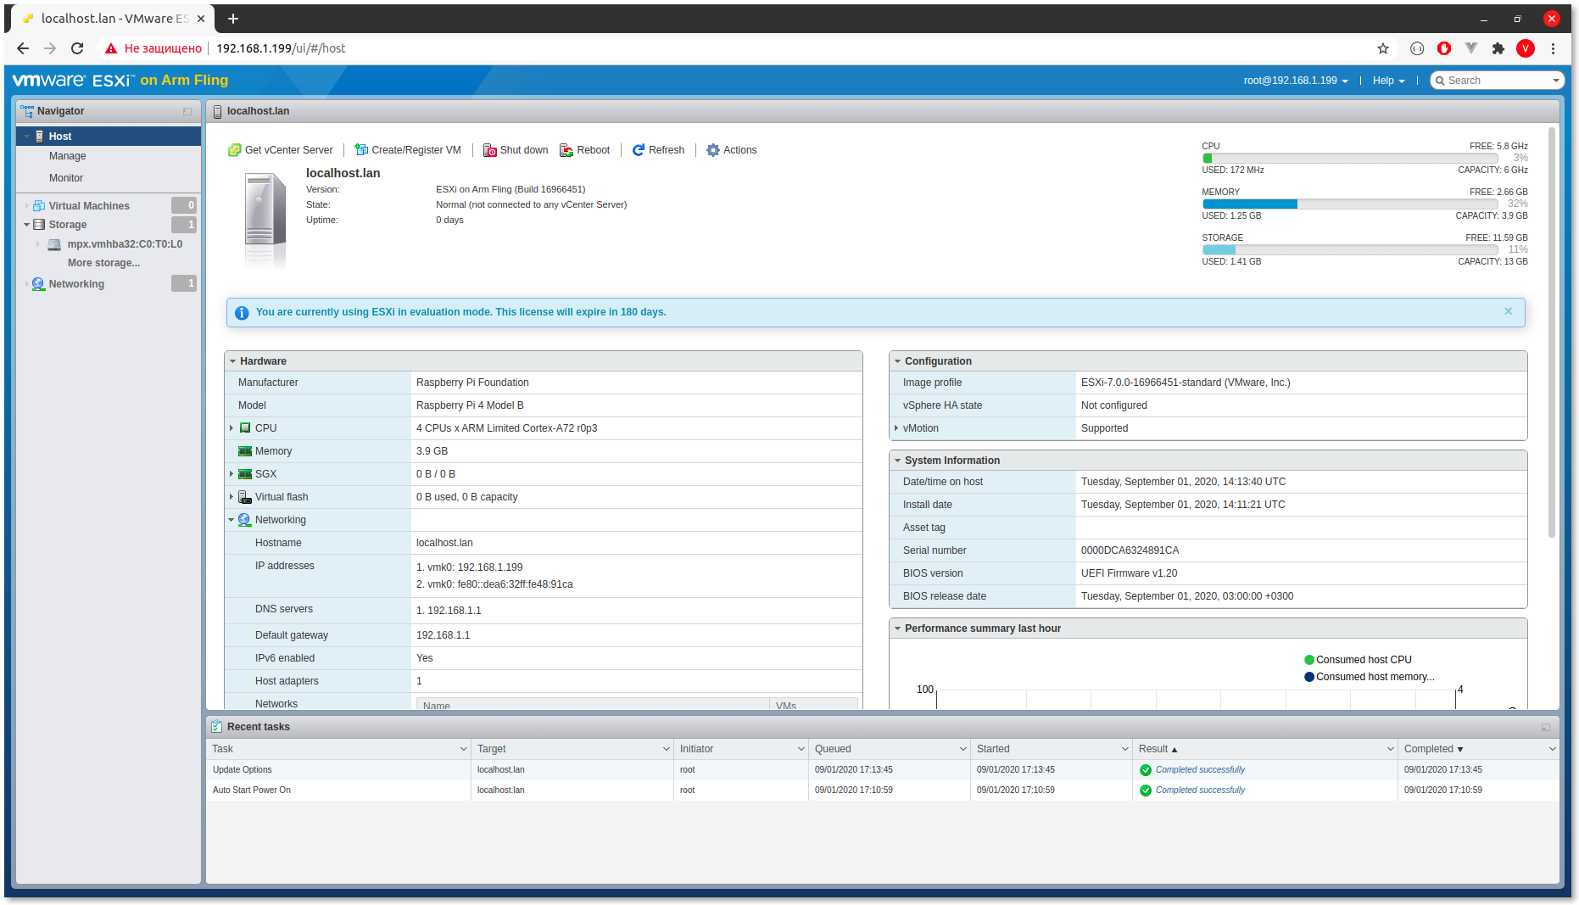1579x905 pixels.
Task: Collapse the System Information panel
Action: tap(897, 461)
